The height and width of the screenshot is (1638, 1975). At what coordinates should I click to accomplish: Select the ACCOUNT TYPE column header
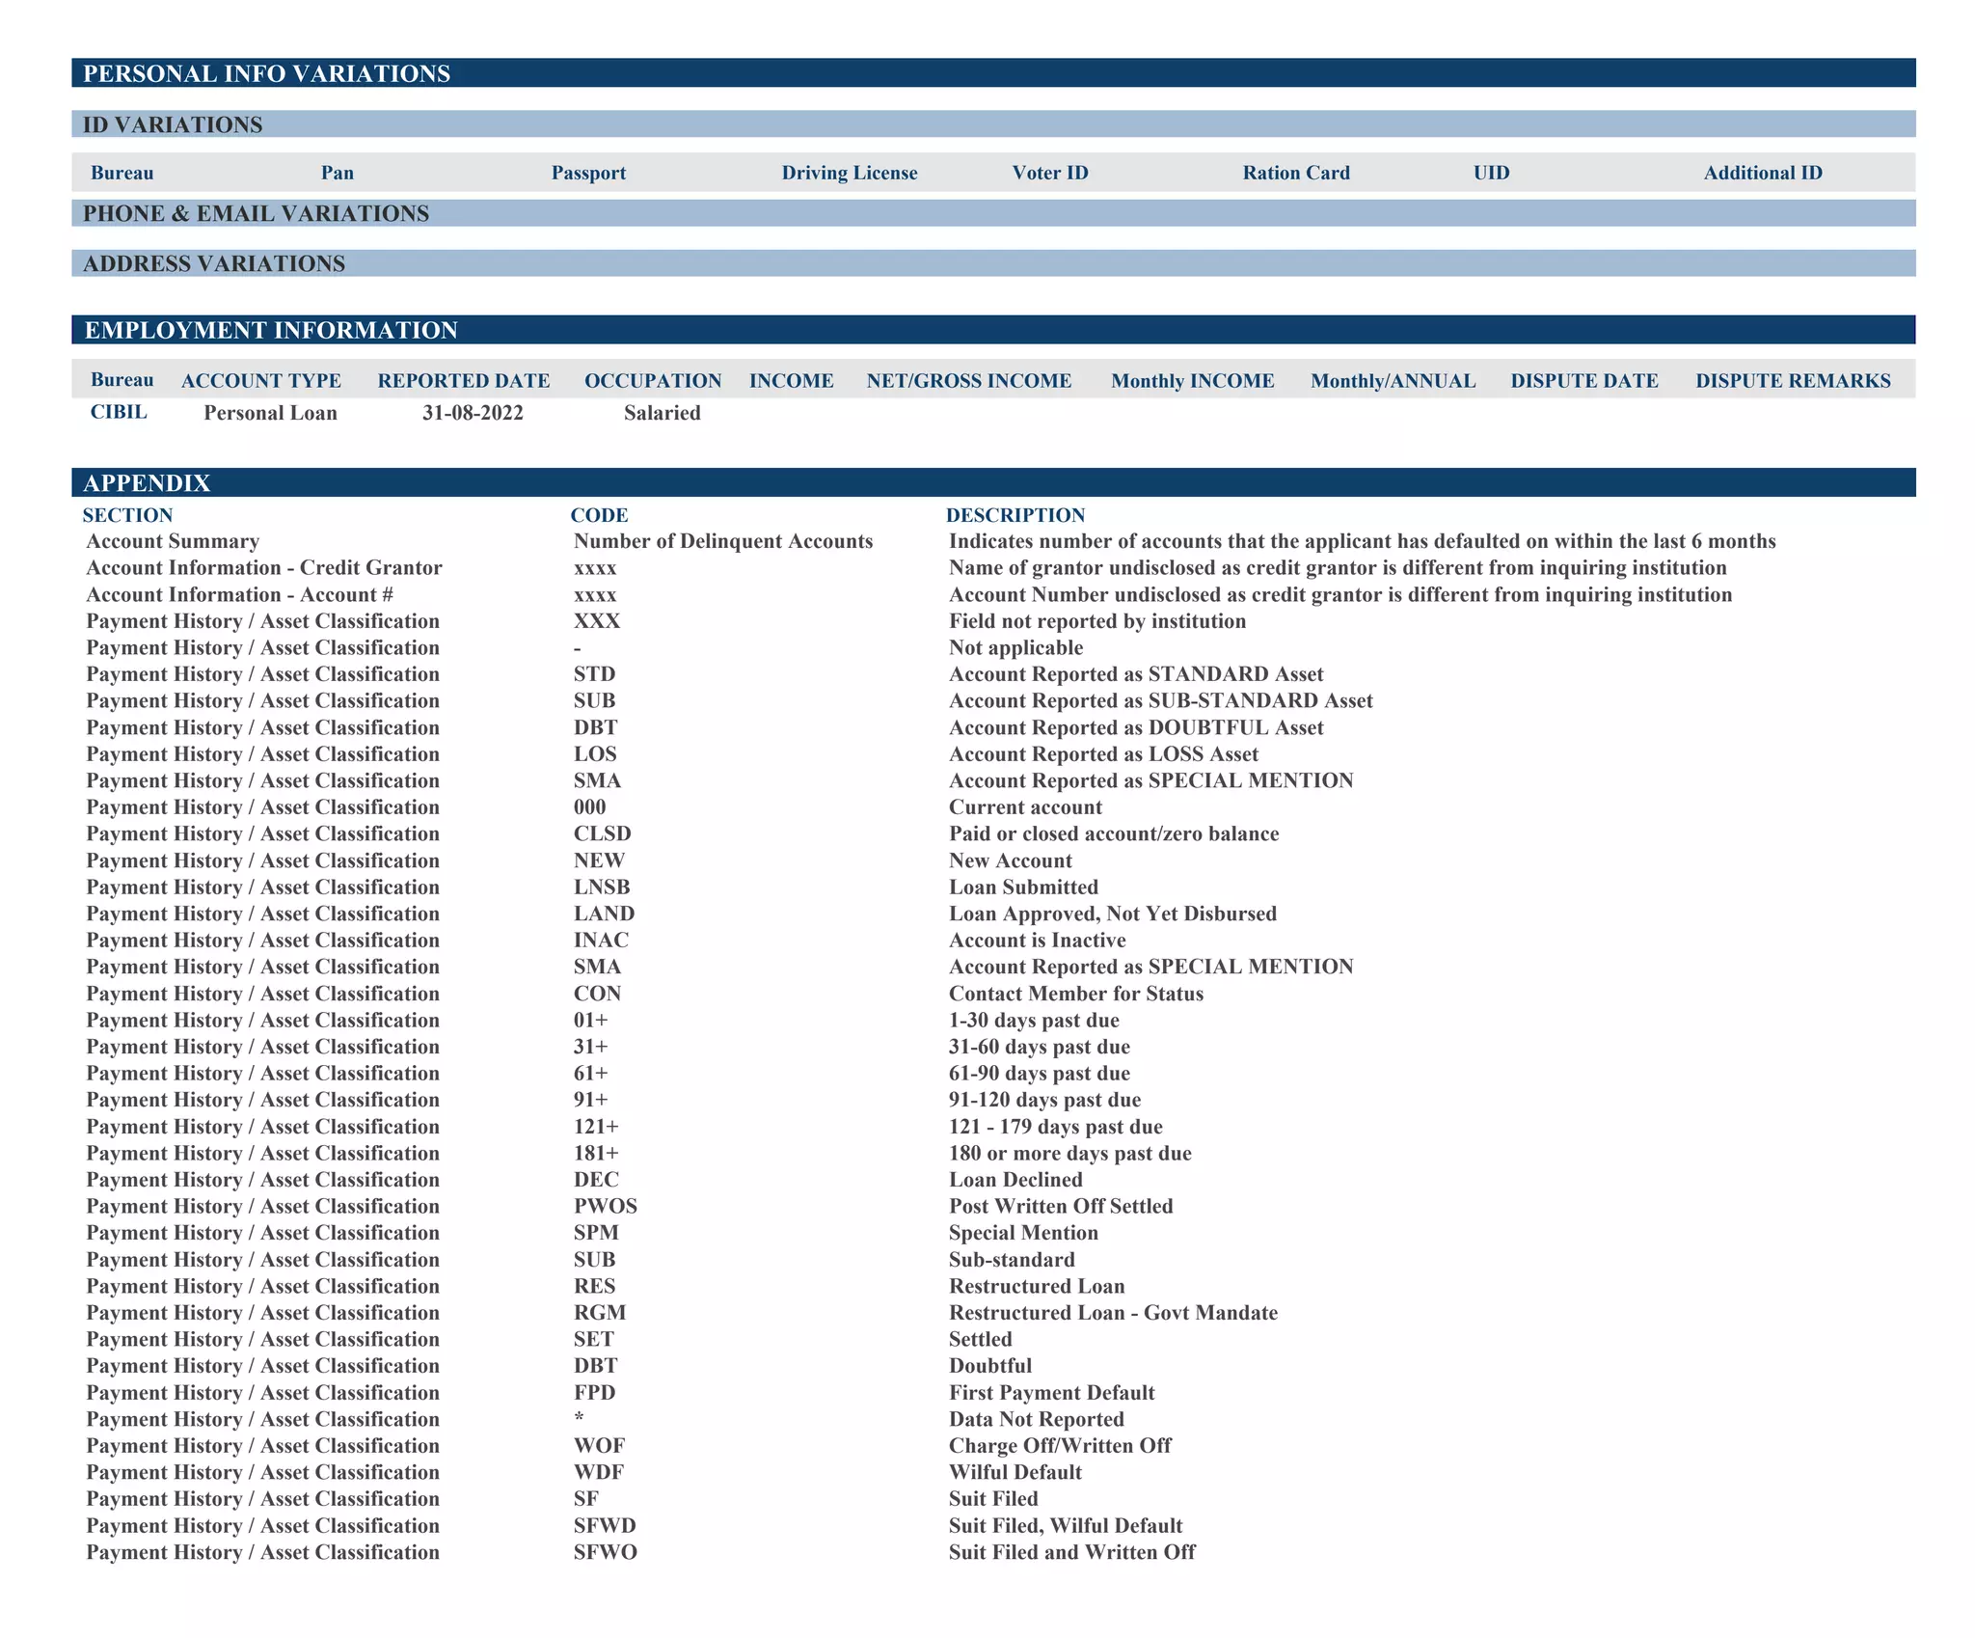click(261, 381)
